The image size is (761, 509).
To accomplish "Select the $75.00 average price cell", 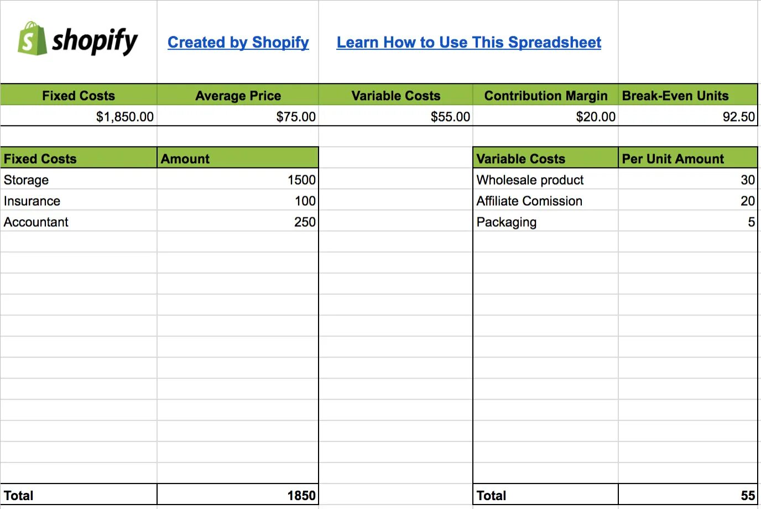I will click(x=238, y=116).
